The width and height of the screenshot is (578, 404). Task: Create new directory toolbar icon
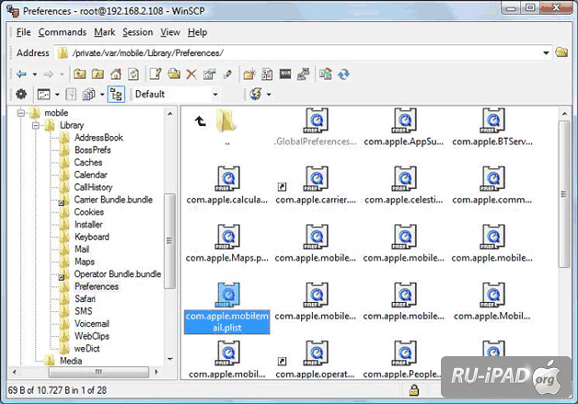tap(249, 75)
